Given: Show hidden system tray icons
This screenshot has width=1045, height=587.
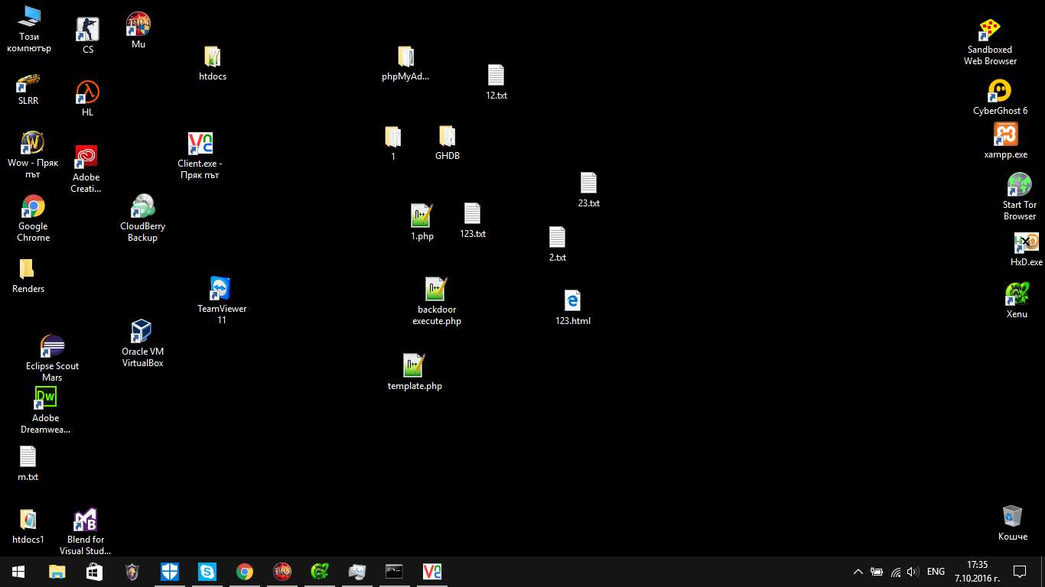Looking at the screenshot, I should click(x=858, y=572).
